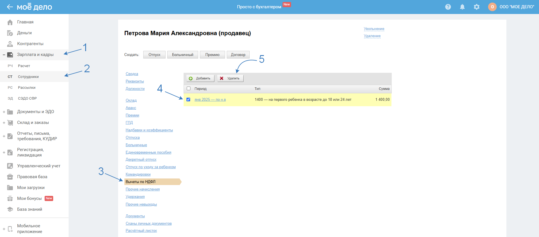The height and width of the screenshot is (237, 539).
Task: Open the Оклад section link
Action: (131, 101)
